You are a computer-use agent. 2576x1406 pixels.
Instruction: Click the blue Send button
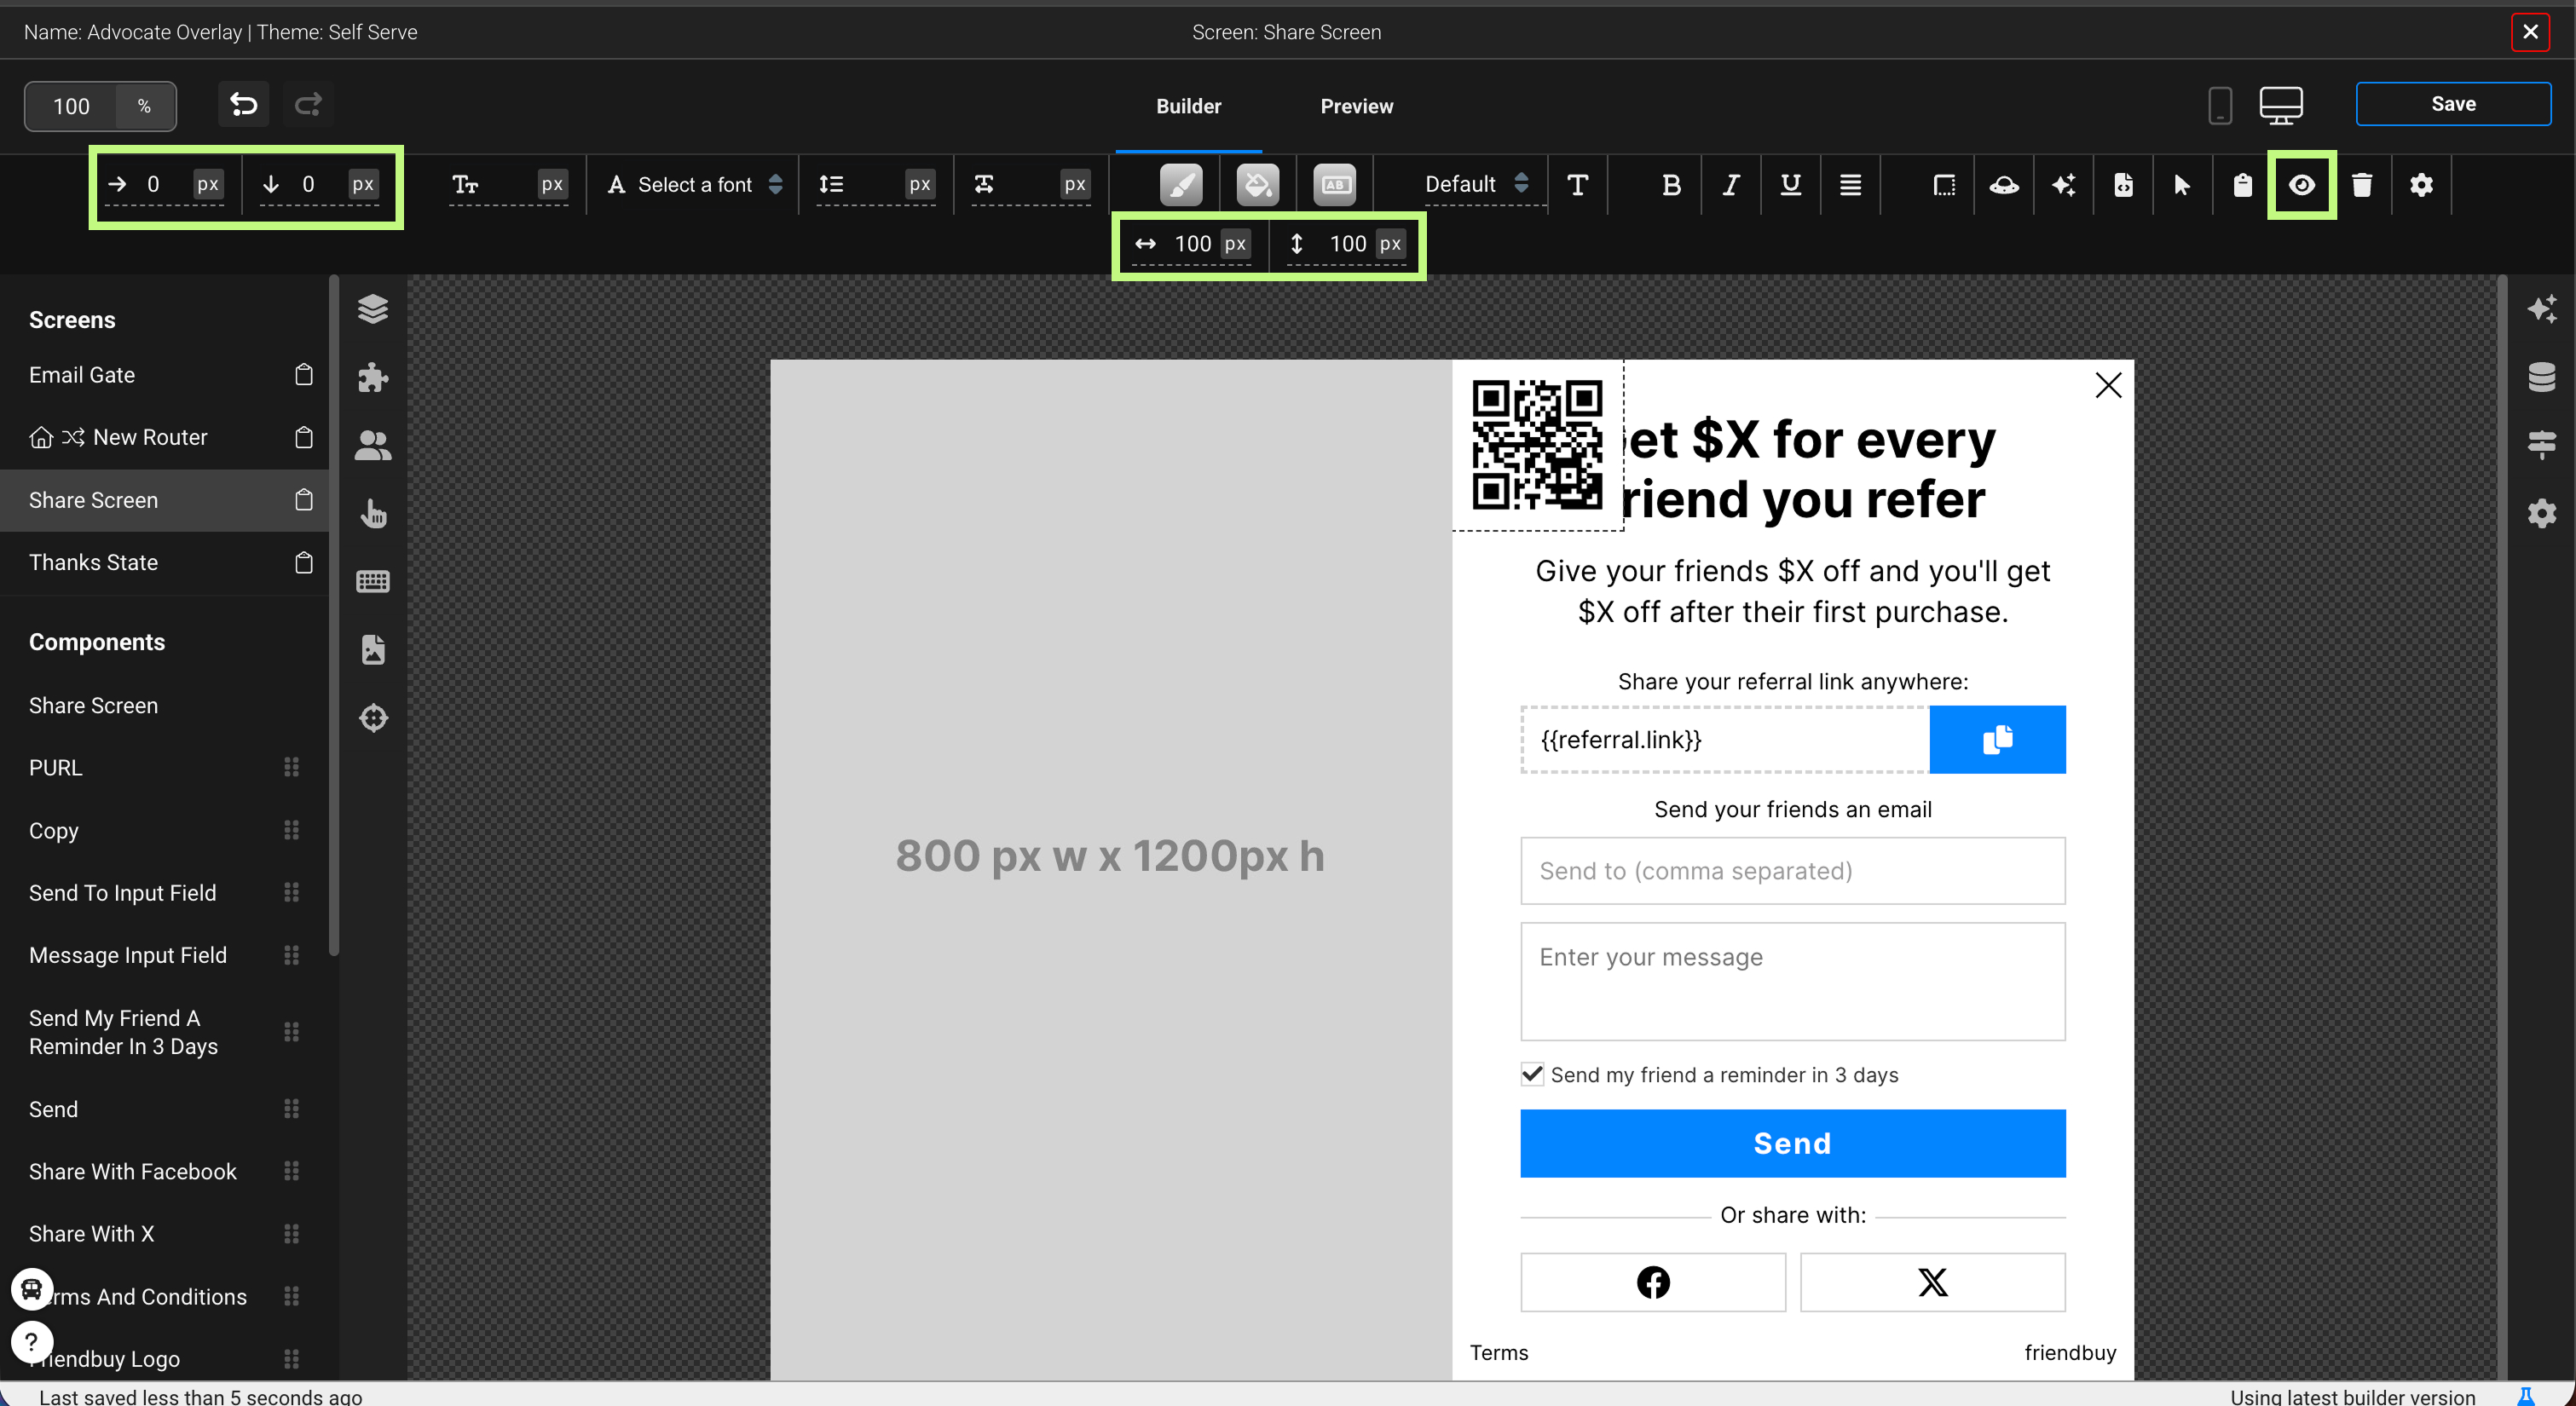pyautogui.click(x=1792, y=1143)
